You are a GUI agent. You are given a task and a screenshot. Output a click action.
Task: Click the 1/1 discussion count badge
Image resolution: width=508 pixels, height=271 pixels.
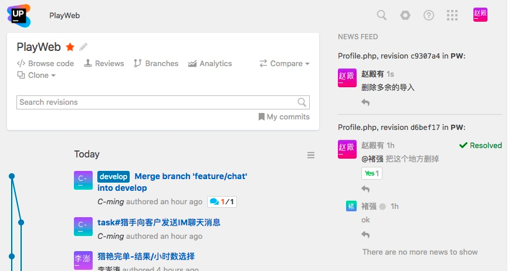(x=222, y=202)
